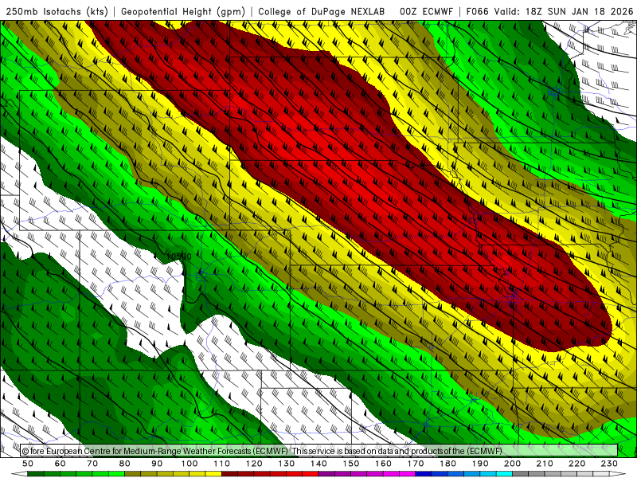Click the '80' legend value
The width and height of the screenshot is (637, 478).
pyautogui.click(x=124, y=464)
